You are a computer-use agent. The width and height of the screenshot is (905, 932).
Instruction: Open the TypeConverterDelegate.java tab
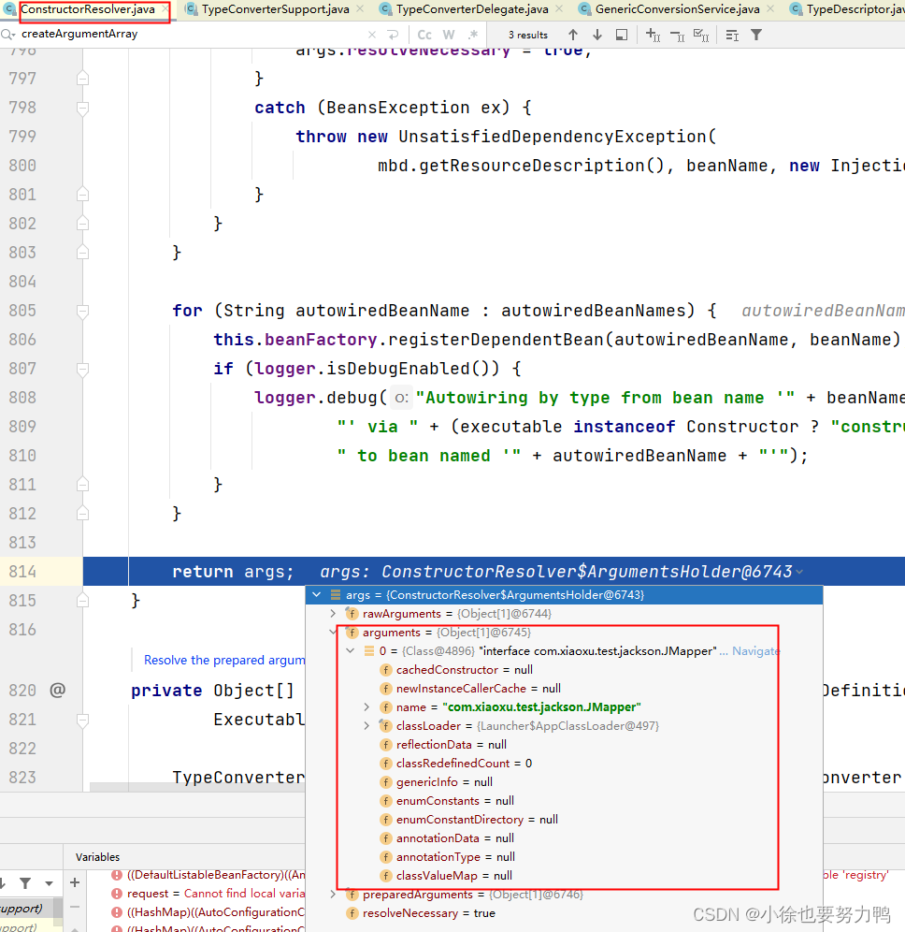pyautogui.click(x=471, y=9)
